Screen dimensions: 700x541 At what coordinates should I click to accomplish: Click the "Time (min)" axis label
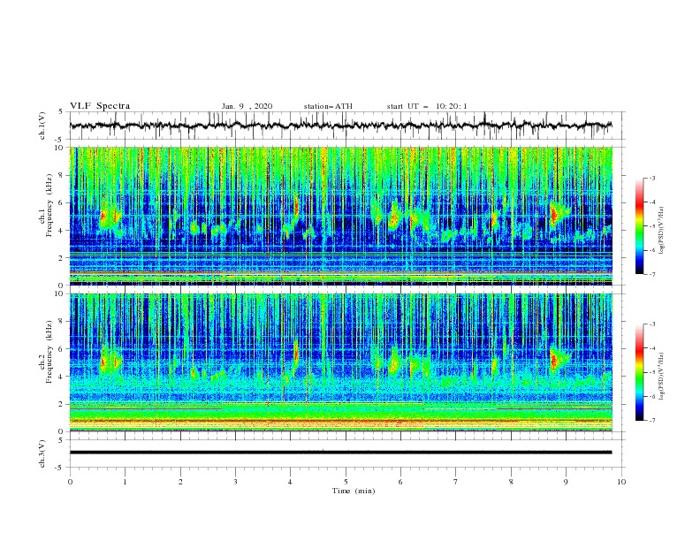pyautogui.click(x=354, y=491)
